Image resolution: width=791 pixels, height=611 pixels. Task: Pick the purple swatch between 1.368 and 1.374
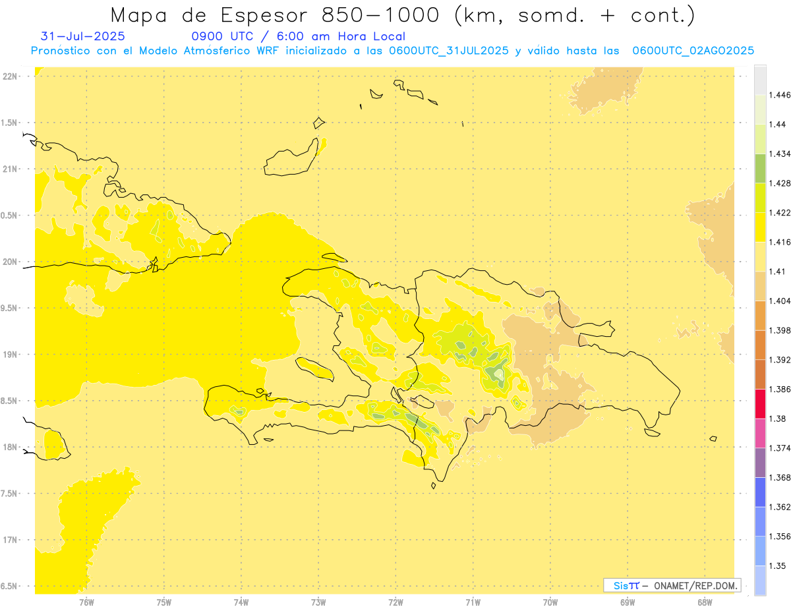coord(760,463)
